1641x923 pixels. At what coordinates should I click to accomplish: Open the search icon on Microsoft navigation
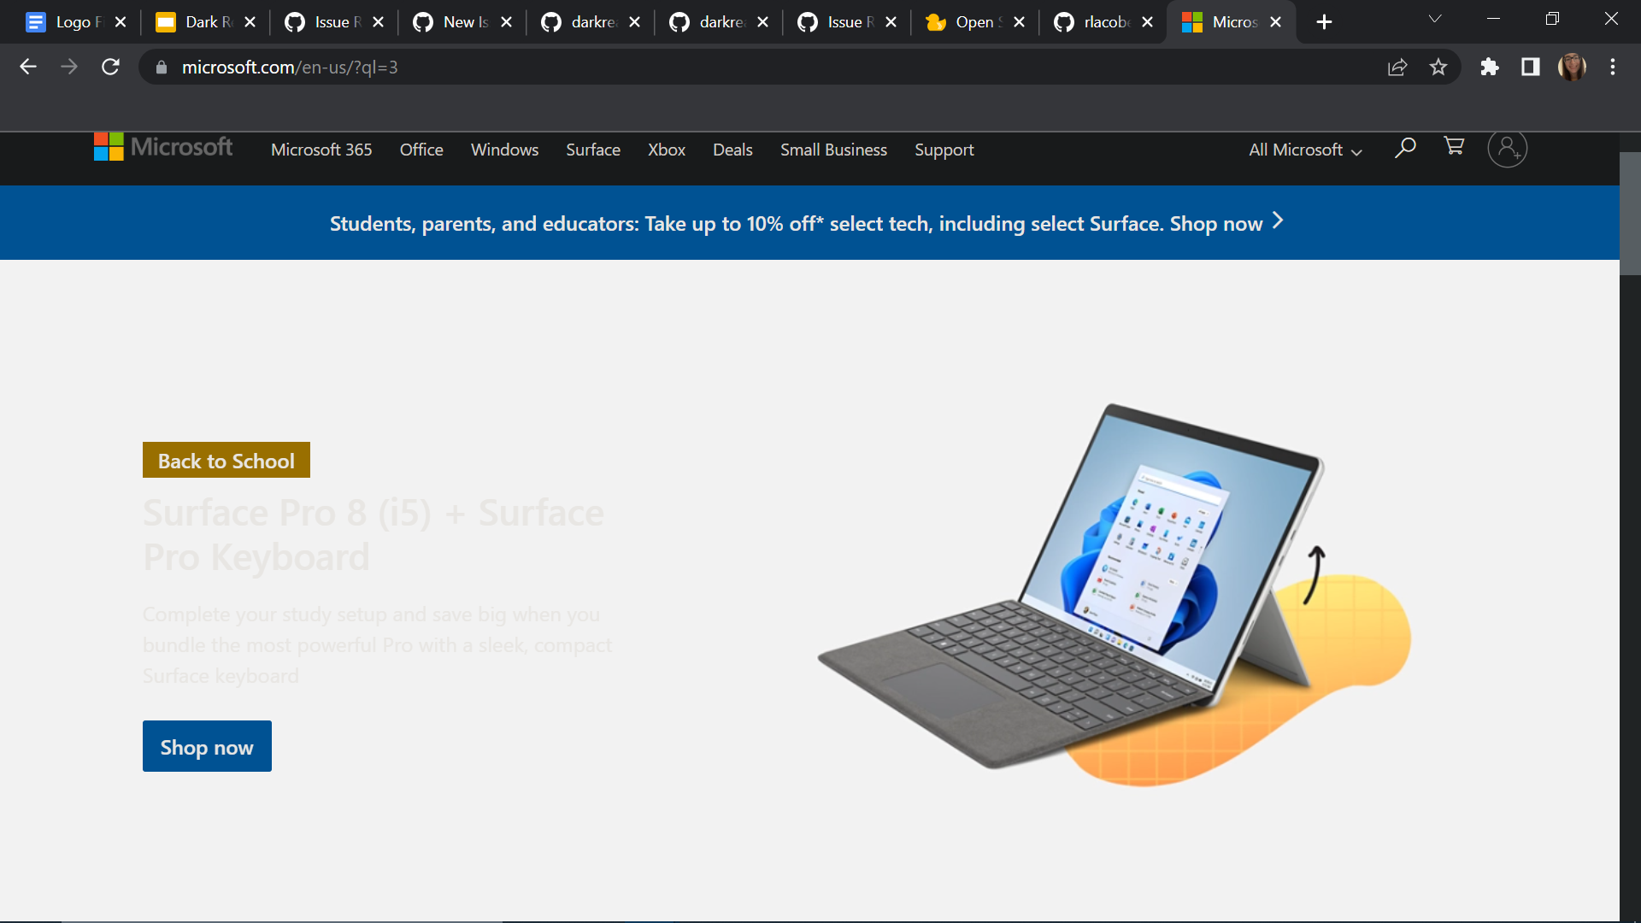pyautogui.click(x=1404, y=148)
